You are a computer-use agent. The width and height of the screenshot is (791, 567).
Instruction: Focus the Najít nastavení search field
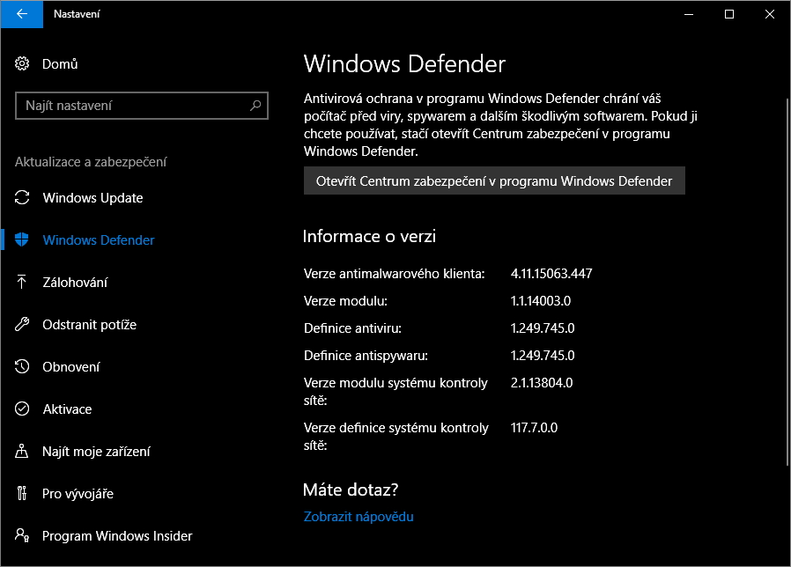[132, 106]
